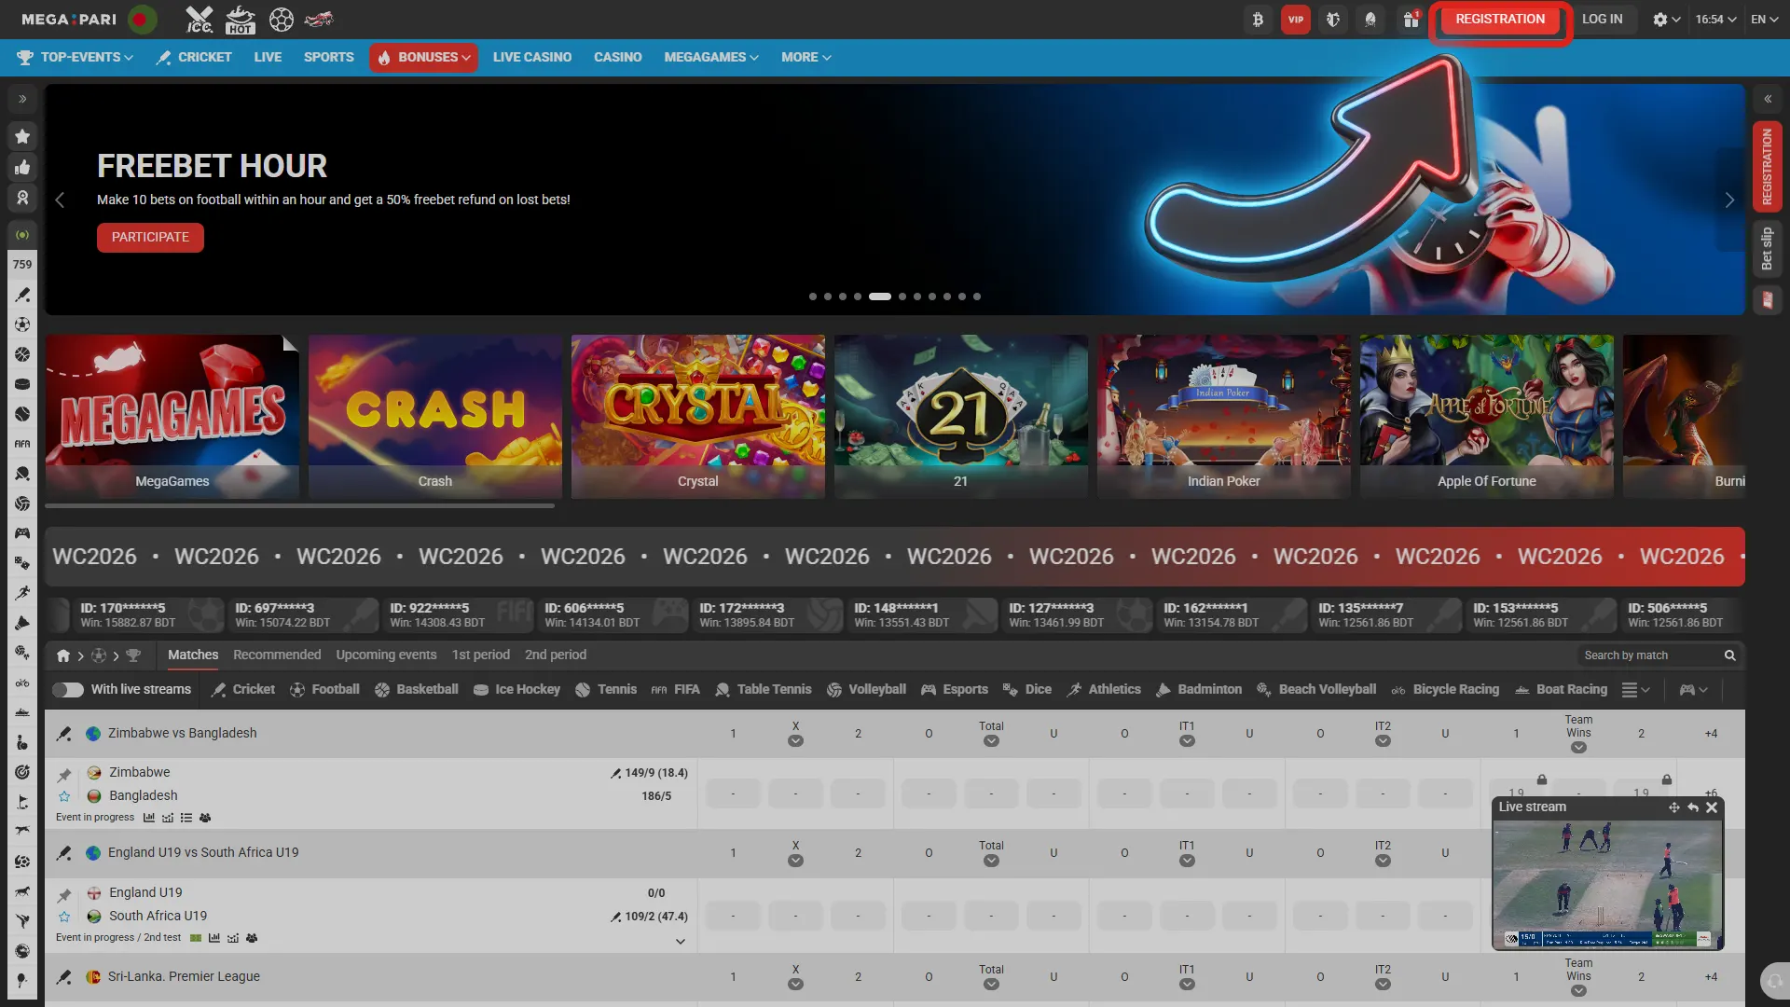Favorite the Zimbabwe vs Bangladesh match star
This screenshot has width=1790, height=1007.
tap(64, 796)
